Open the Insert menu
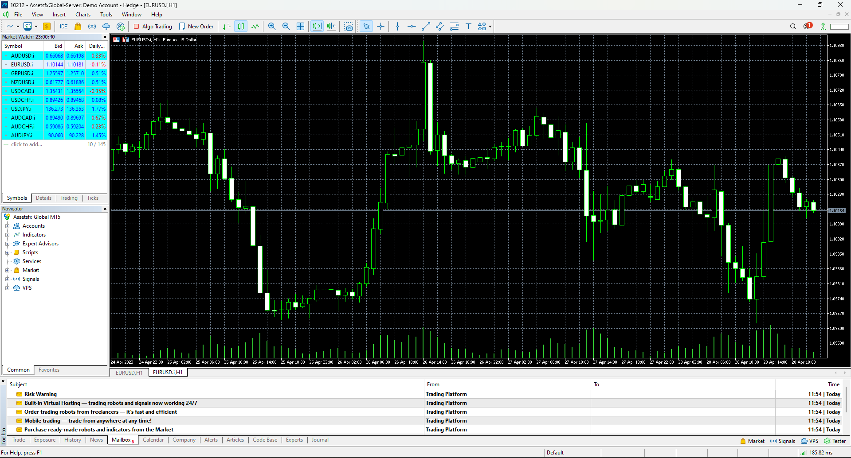This screenshot has height=458, width=851. (59, 15)
